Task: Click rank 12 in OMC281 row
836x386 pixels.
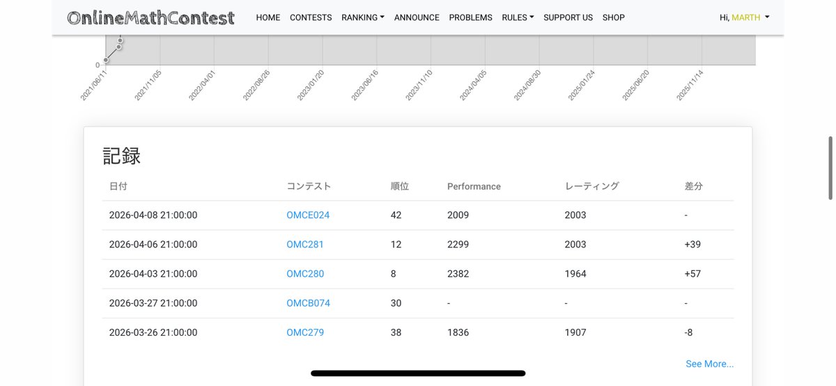Action: [x=396, y=245]
